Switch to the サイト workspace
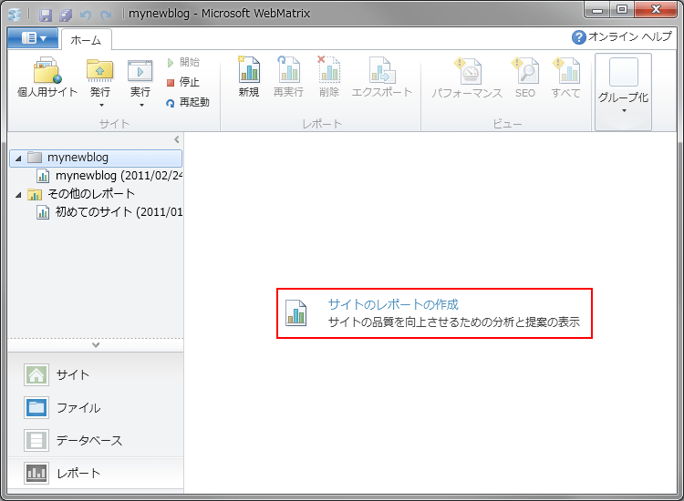The width and height of the screenshot is (684, 501). [95, 374]
